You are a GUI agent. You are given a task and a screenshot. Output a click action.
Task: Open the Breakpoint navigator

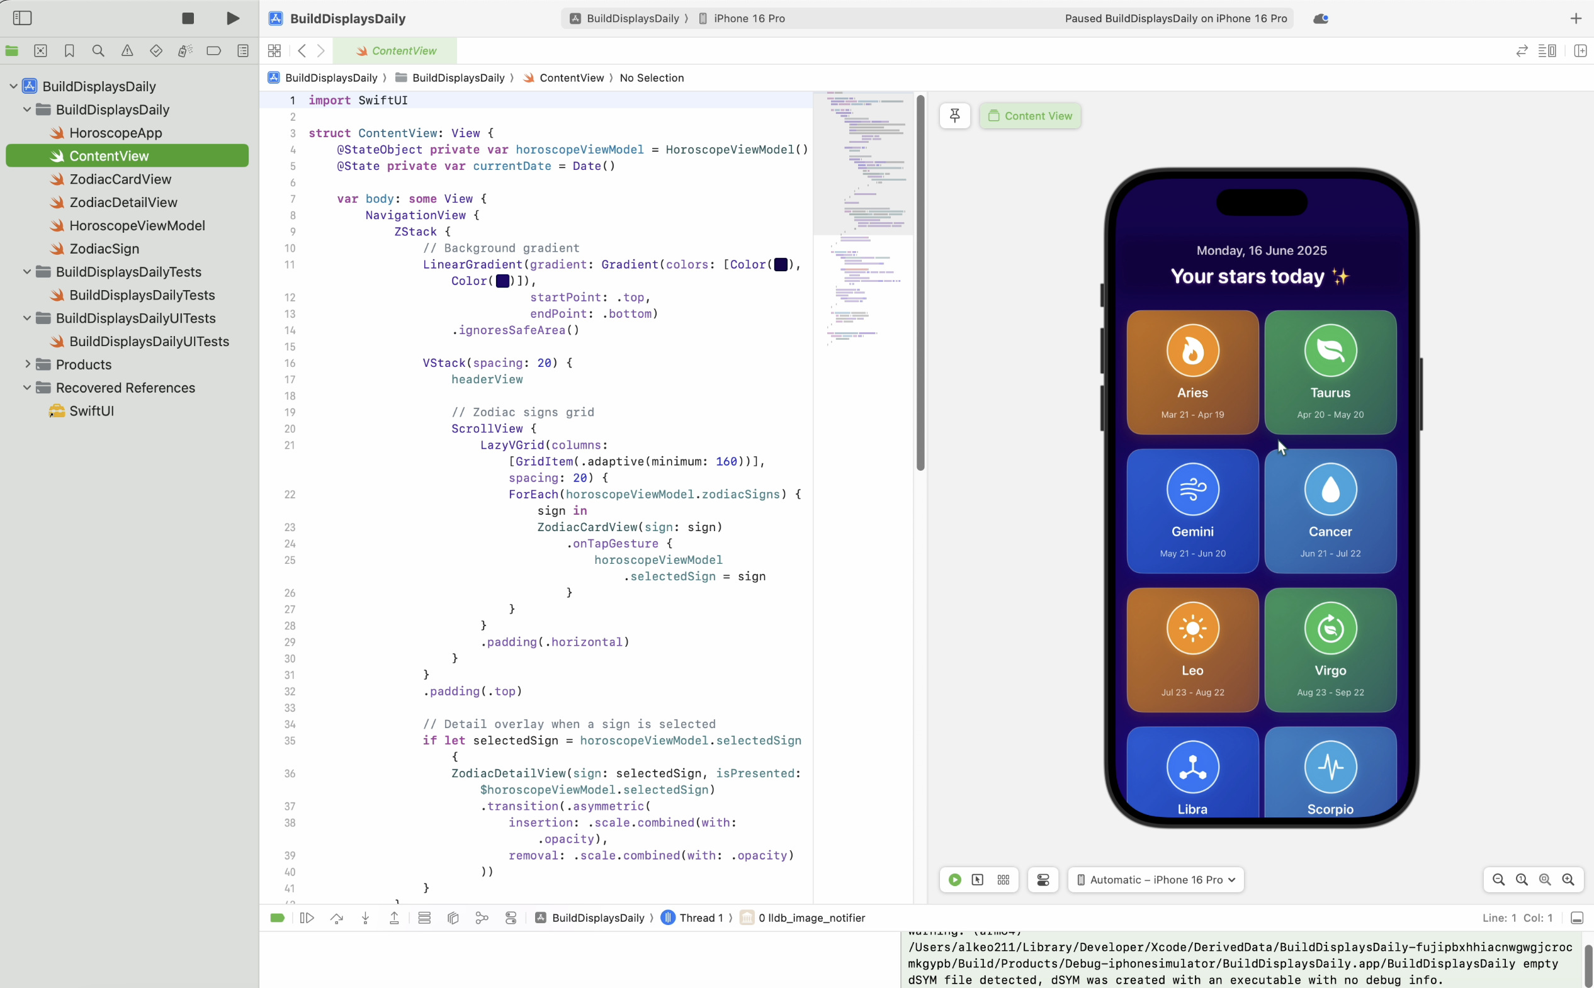point(213,51)
